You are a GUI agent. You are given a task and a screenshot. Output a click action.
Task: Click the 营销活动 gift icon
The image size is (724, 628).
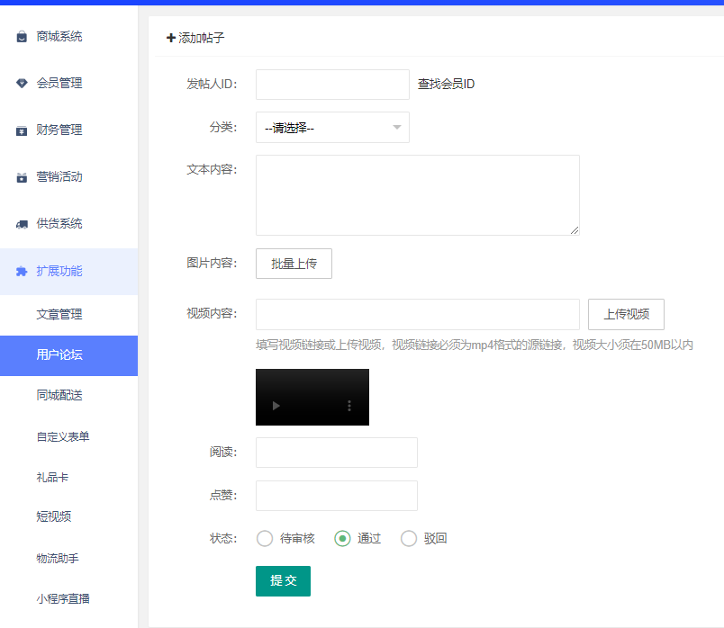[22, 177]
